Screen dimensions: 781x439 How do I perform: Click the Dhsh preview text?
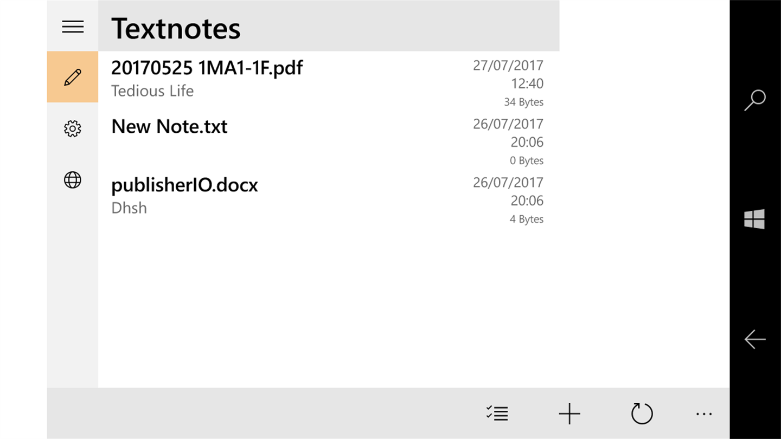coord(129,208)
